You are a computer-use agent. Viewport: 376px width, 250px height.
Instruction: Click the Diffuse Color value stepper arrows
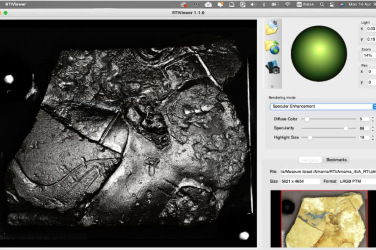click(373, 119)
